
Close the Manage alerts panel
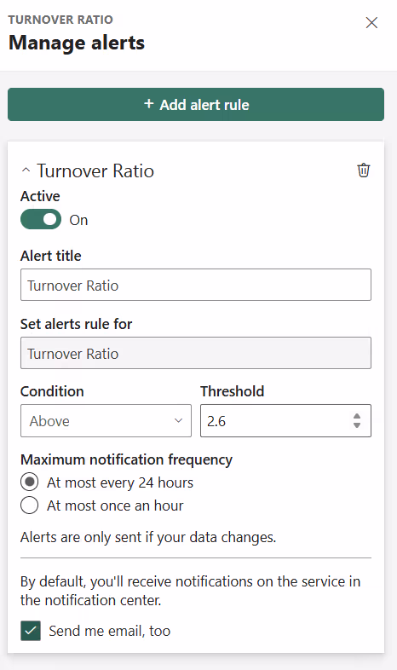[x=371, y=23]
